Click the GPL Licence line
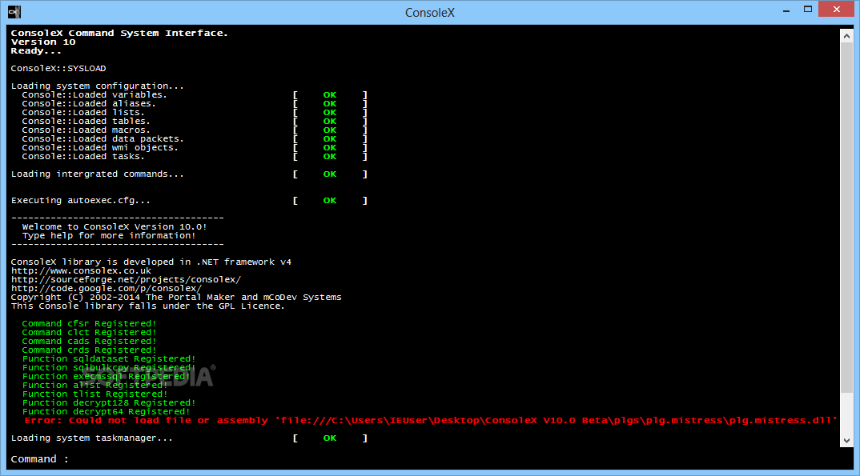The width and height of the screenshot is (860, 476). click(x=148, y=306)
